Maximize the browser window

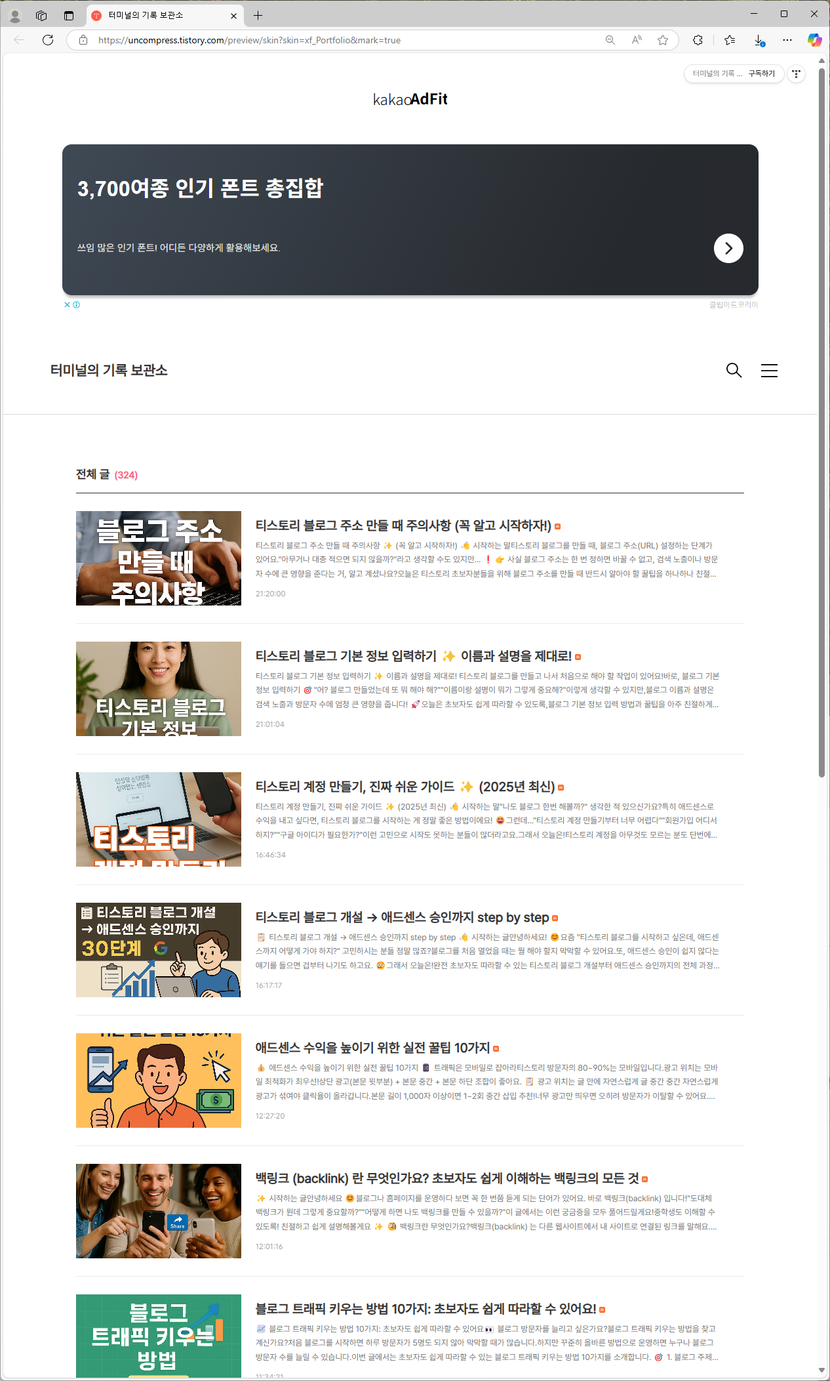click(784, 14)
